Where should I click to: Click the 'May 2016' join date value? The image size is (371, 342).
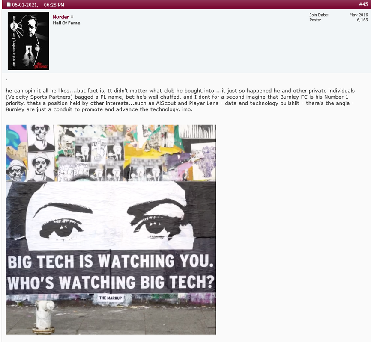(x=359, y=15)
